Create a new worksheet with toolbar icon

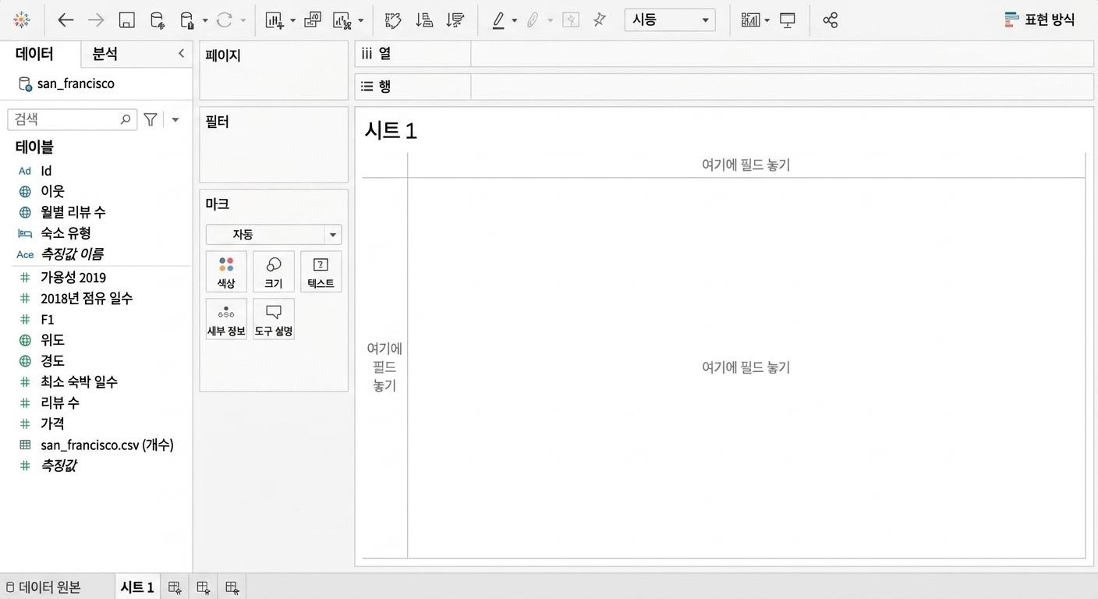pos(274,21)
